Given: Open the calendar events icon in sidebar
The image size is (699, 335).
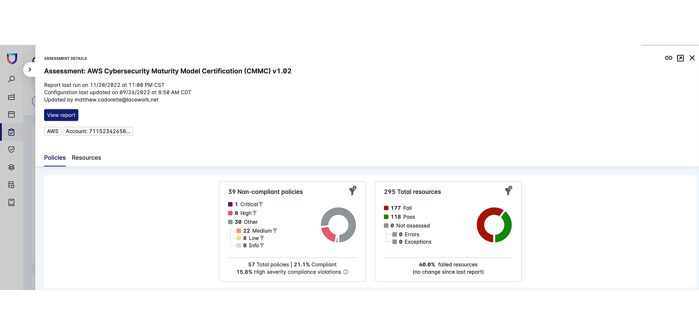Looking at the screenshot, I should tap(11, 114).
